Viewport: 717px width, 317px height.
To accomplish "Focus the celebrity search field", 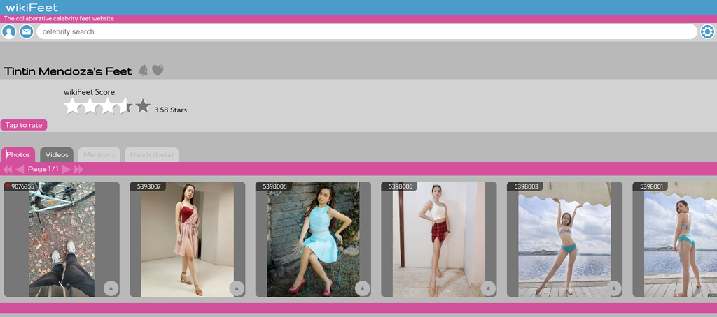I will click(x=367, y=31).
